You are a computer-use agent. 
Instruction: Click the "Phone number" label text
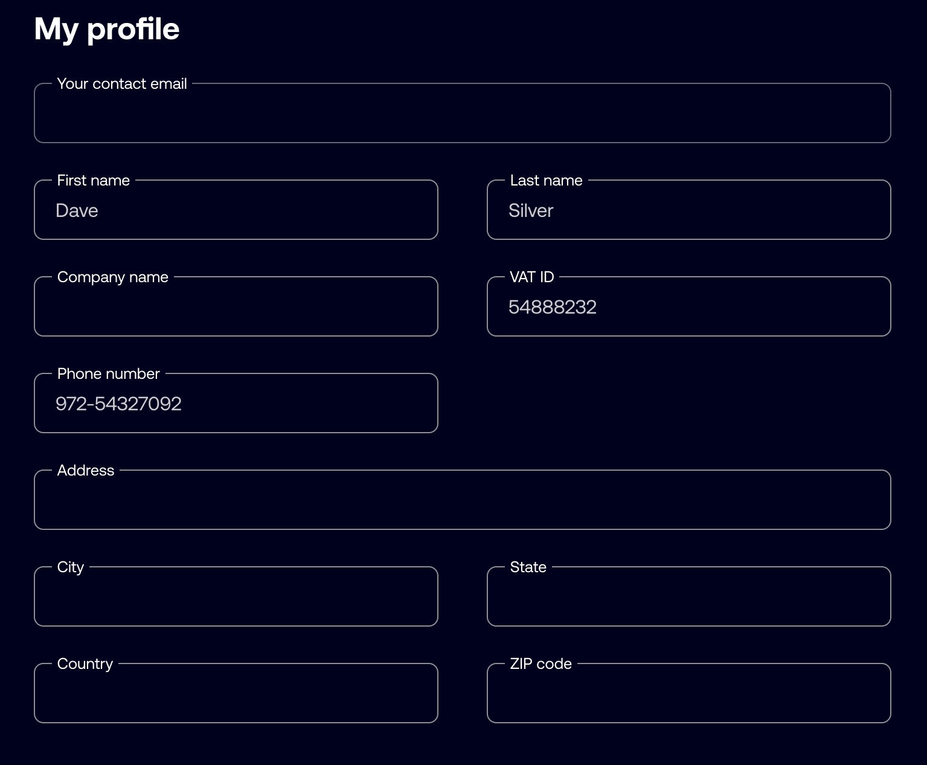(x=109, y=373)
